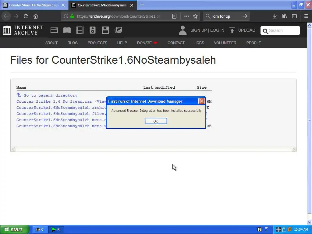The width and height of the screenshot is (312, 234).
Task: Reload the current page
Action: click(26, 16)
